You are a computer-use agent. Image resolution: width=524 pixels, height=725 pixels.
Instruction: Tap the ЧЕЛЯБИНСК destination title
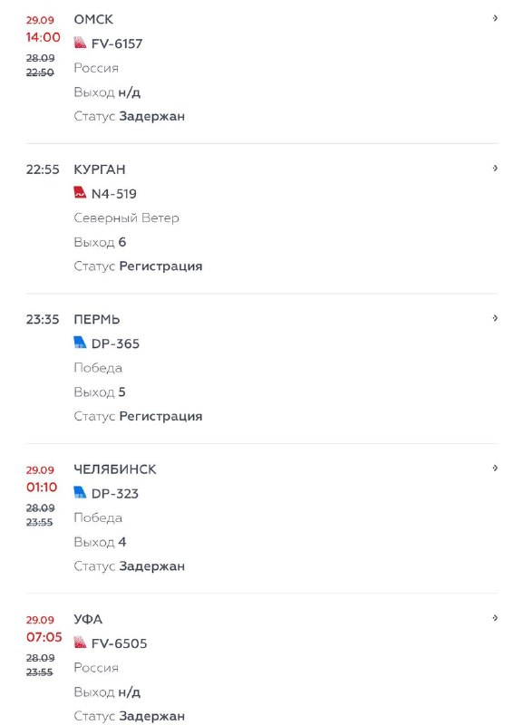[115, 469]
